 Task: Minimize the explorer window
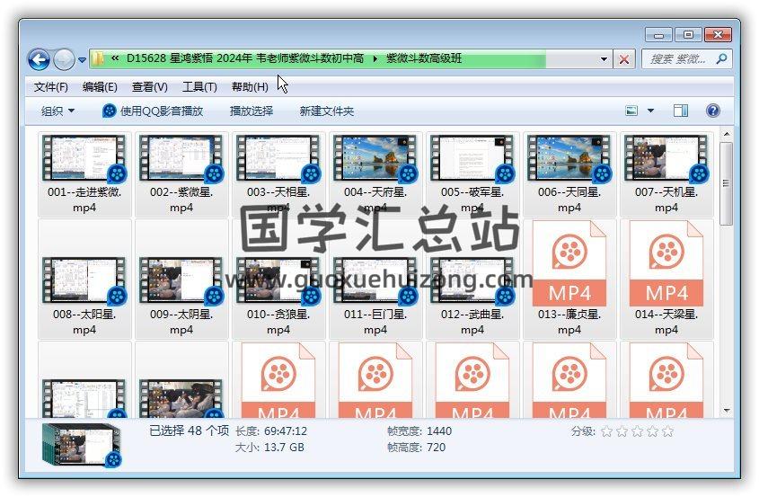coord(658,35)
